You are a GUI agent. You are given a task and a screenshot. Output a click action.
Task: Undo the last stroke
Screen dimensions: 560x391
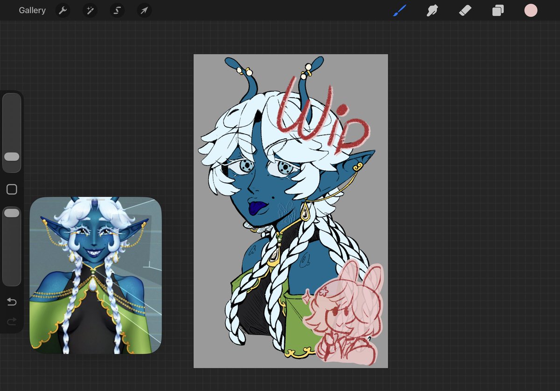[x=12, y=302]
